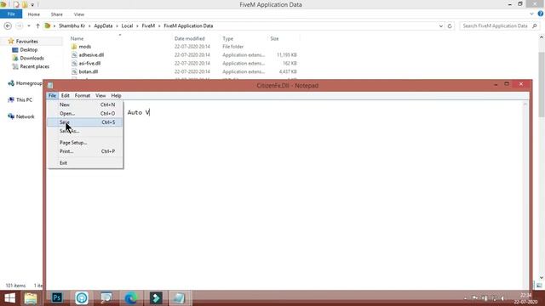Choose New from Notepad File menu

coord(84,105)
